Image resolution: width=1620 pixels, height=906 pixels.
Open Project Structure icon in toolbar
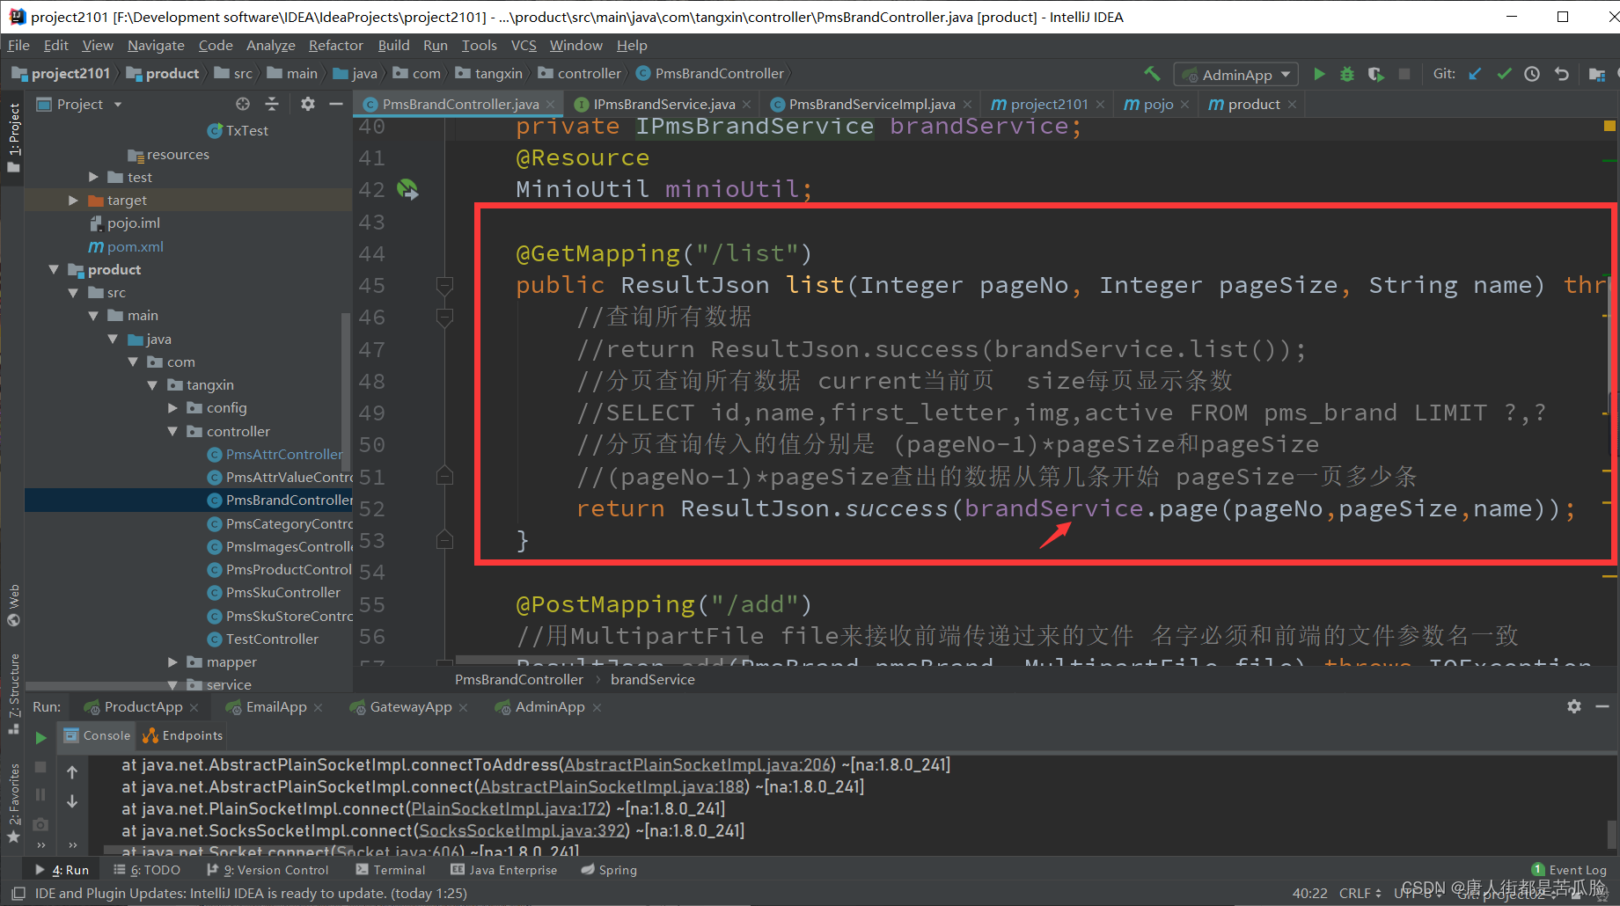coord(1597,75)
